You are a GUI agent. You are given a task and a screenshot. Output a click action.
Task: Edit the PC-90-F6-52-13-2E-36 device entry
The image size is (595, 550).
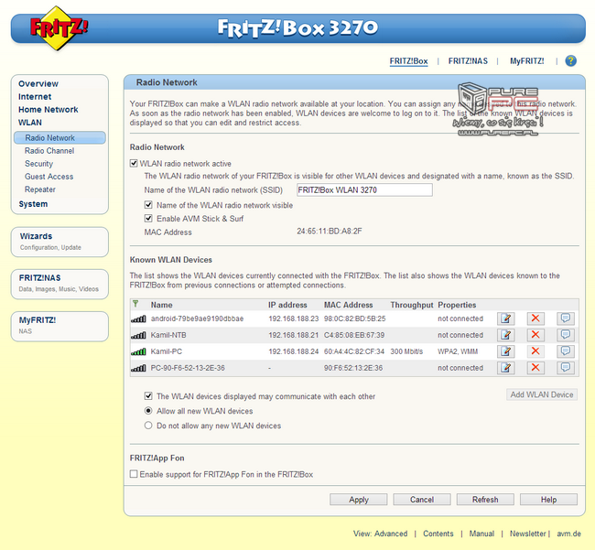pyautogui.click(x=506, y=368)
